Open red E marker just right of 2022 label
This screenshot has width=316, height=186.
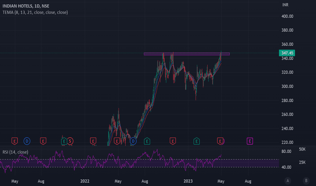click(x=93, y=141)
